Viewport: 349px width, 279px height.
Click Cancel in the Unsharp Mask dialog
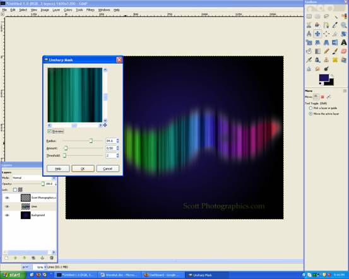point(108,169)
